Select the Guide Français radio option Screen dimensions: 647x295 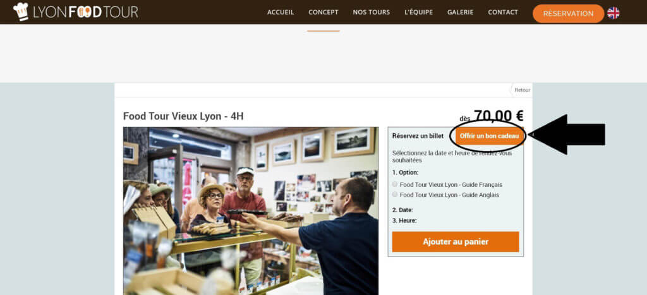pyautogui.click(x=395, y=184)
